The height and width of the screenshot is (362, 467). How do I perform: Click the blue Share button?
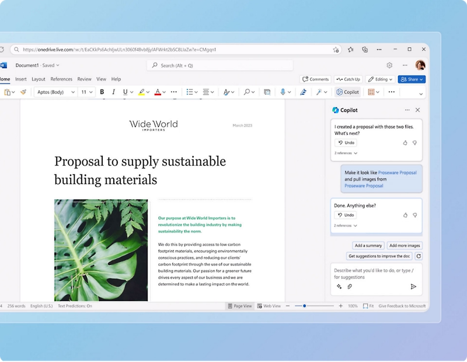click(x=412, y=79)
